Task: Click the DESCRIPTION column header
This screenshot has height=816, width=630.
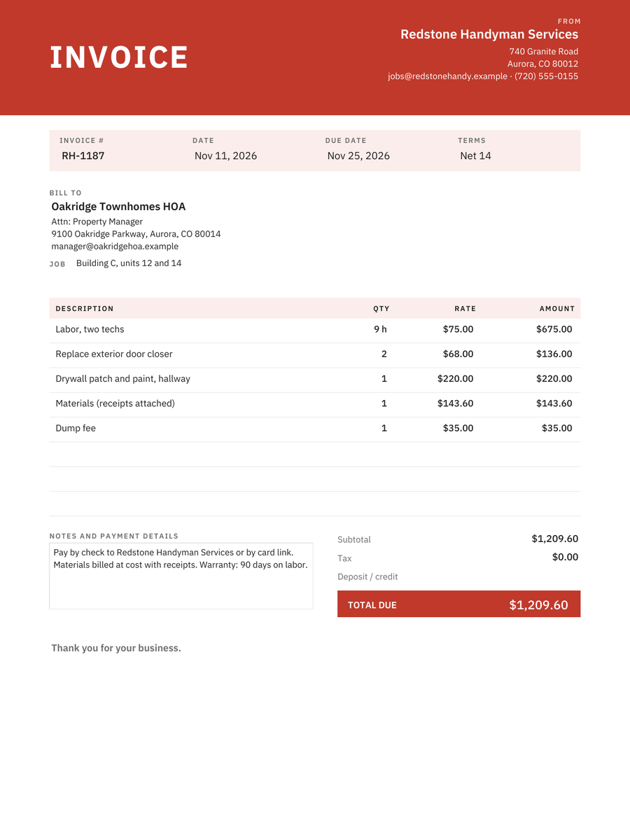Action: (84, 309)
